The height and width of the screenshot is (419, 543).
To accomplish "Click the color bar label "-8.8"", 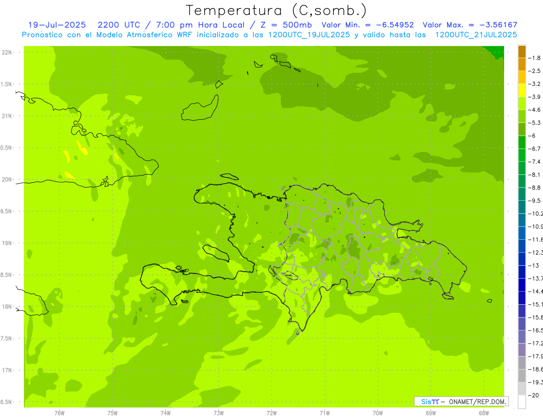I will pos(535,188).
